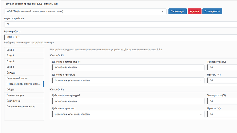Viewport: 237px width, 133px height.
Task: Open CCT2 Действие с температурой dropdown
Action: 128,101
